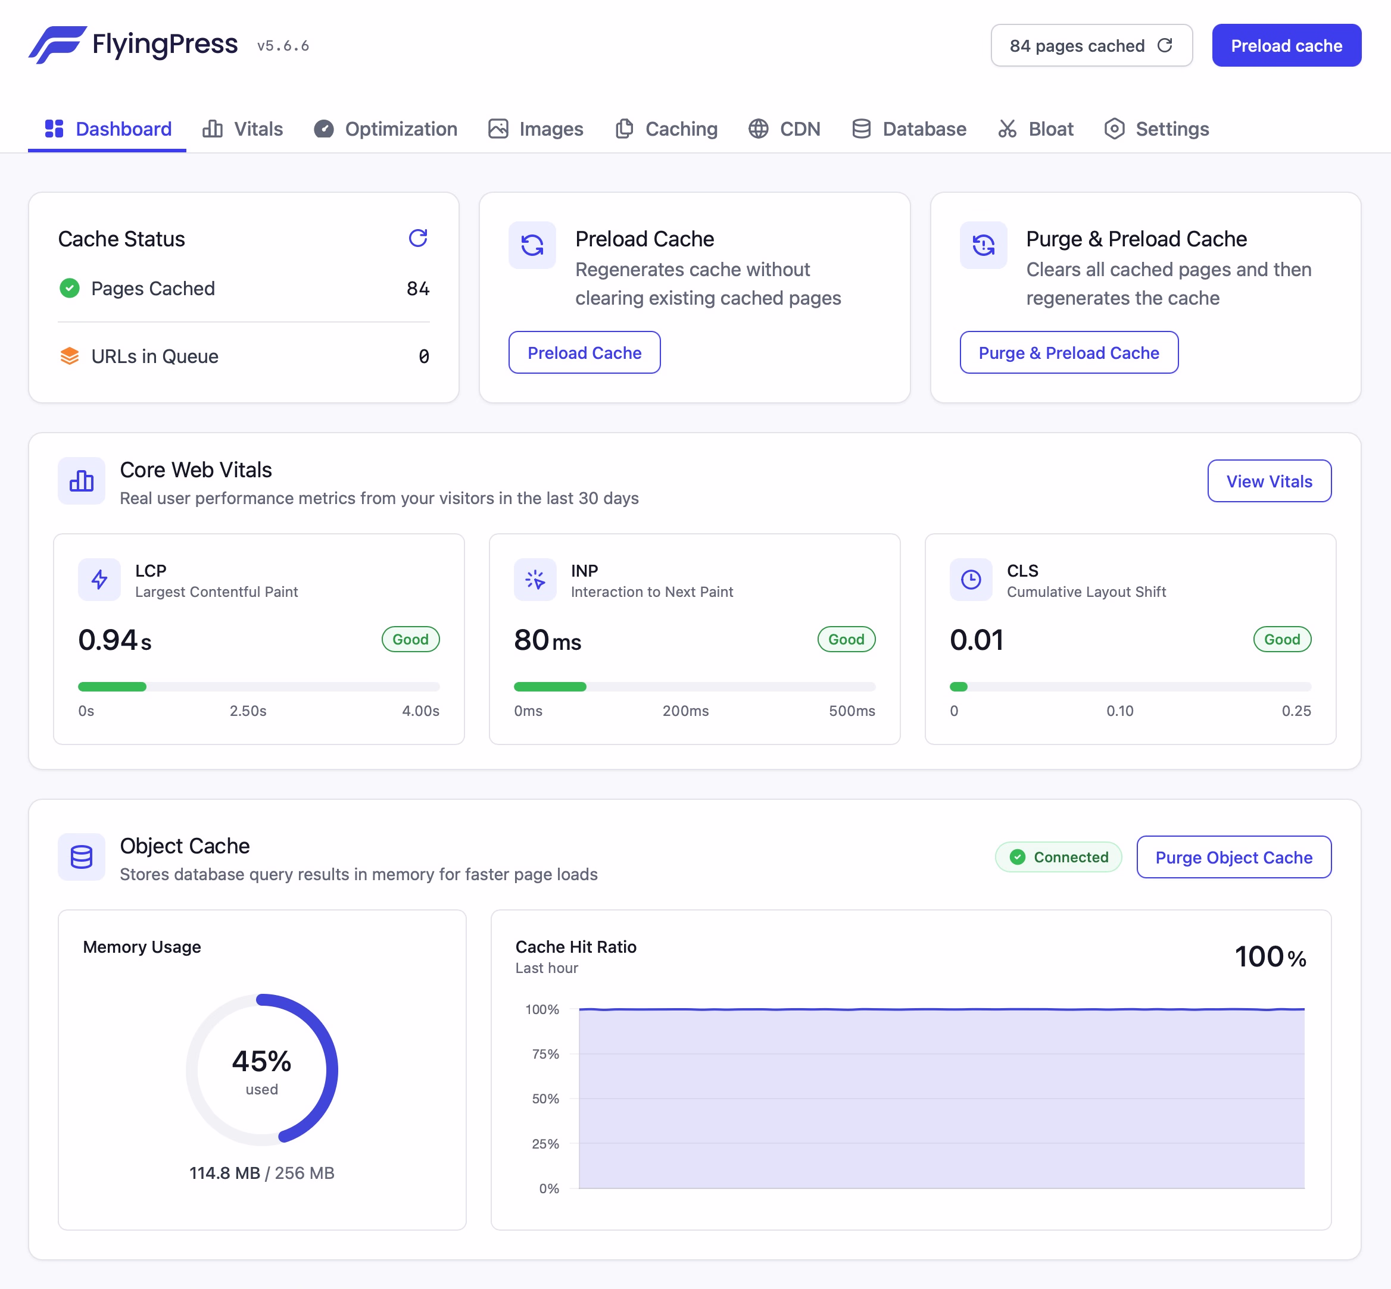Screen dimensions: 1391x1289
Task: Click the LCP lightning bolt icon
Action: (99, 579)
